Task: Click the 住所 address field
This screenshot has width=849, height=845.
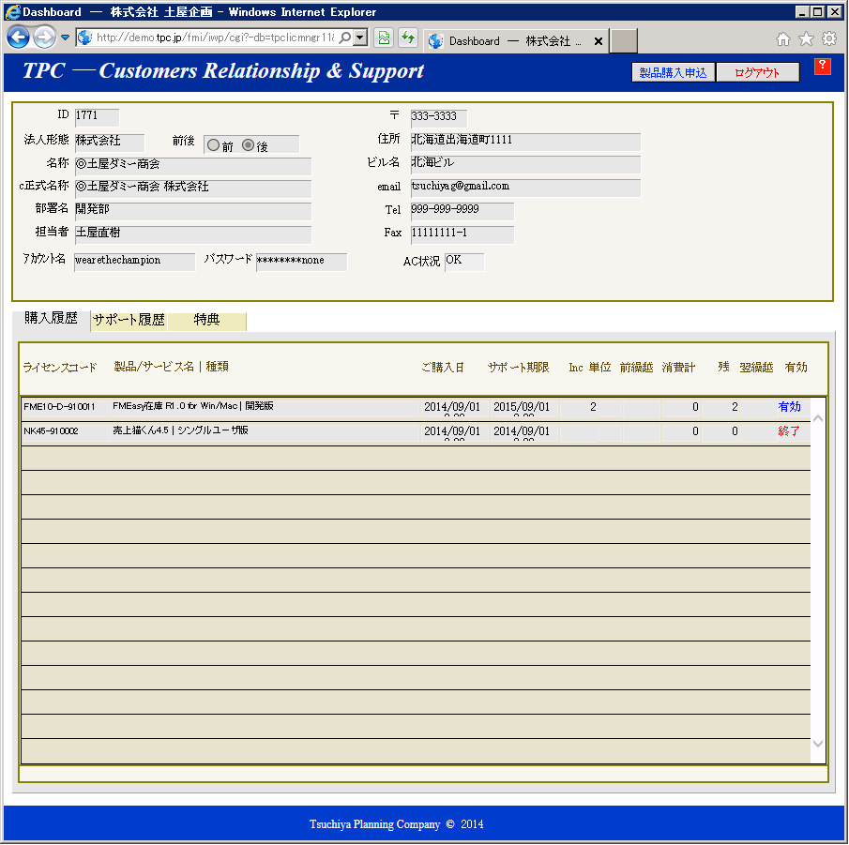Action: tap(525, 141)
